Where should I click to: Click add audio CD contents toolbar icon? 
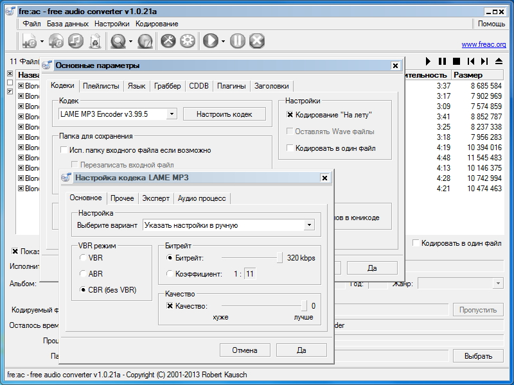[56, 41]
